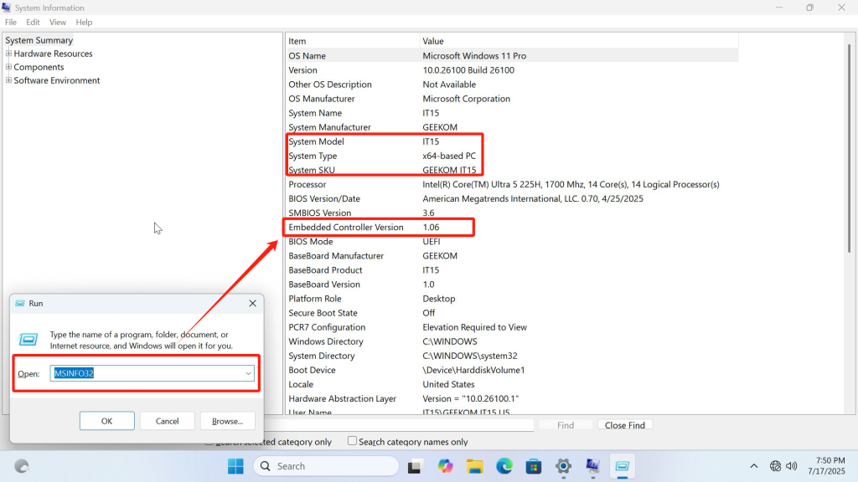Screen dimensions: 858x482
Task: Expand the Components plus box
Action: click(8, 67)
